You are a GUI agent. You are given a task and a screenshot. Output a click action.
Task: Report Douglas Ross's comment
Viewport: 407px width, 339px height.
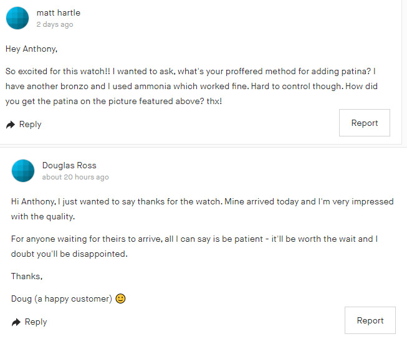tap(370, 320)
